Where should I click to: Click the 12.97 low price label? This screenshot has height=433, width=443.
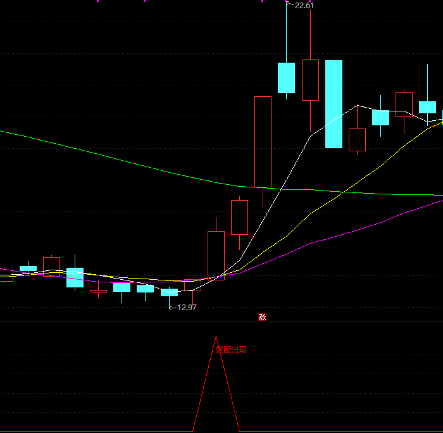[187, 308]
